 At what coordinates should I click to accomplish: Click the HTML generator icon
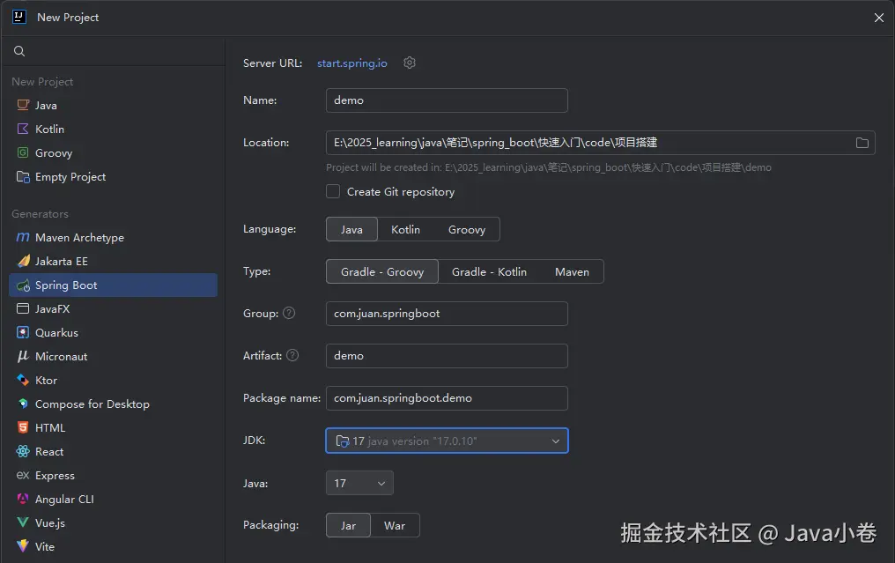click(x=23, y=427)
